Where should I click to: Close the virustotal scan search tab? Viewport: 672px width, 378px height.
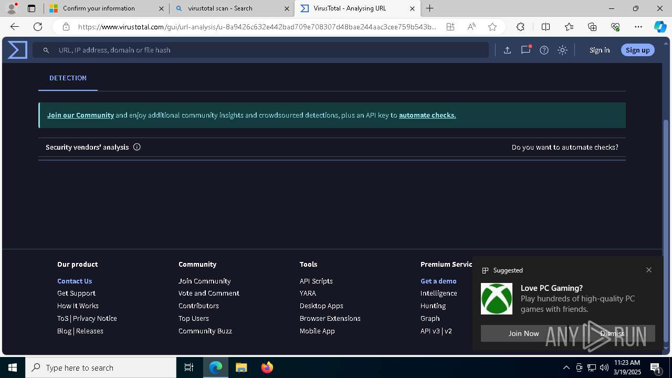pos(287,8)
